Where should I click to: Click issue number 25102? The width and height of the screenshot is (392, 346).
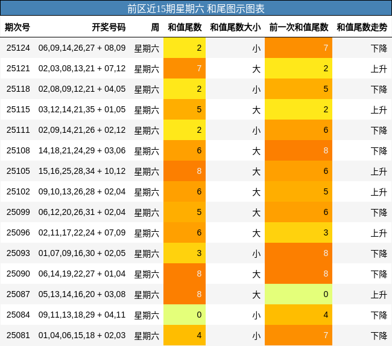pos(18,191)
